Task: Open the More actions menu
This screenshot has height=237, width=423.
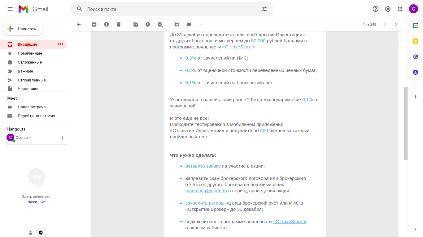Action: [200, 24]
